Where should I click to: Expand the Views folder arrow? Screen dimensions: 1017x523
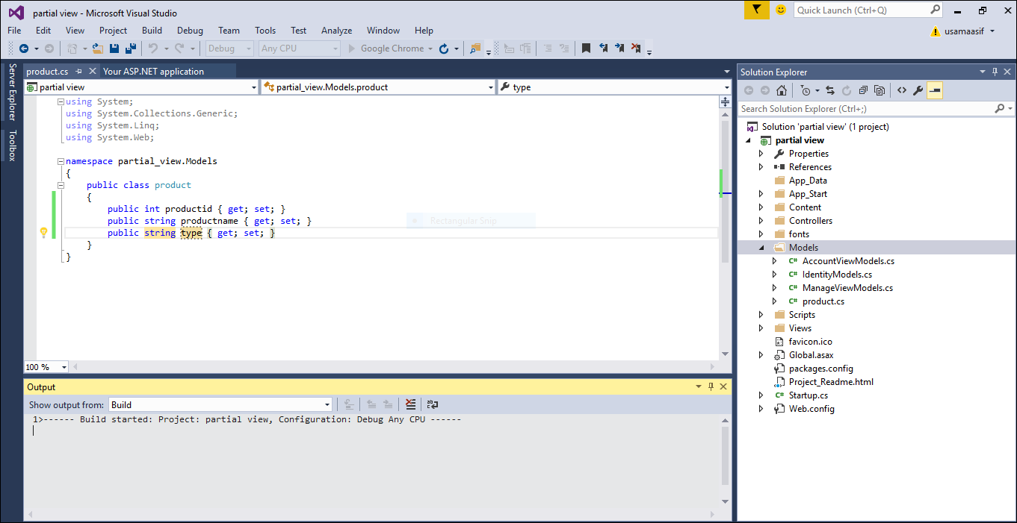point(761,328)
